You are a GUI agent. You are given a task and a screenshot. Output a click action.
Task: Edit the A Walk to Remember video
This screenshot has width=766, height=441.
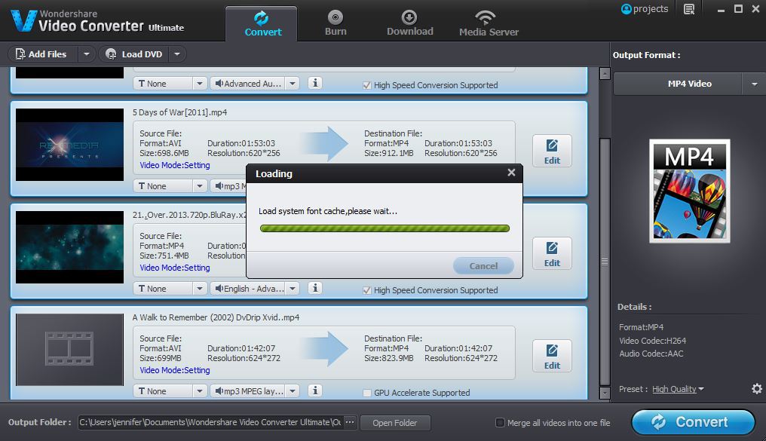click(x=552, y=356)
